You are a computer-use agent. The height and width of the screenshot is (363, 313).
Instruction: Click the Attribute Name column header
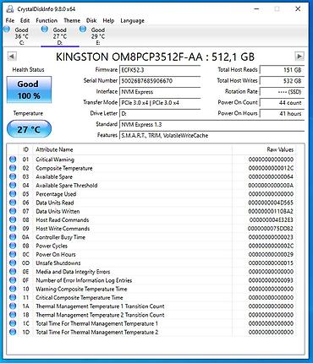133,149
